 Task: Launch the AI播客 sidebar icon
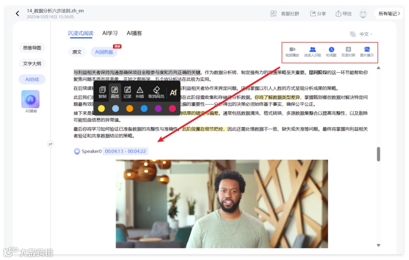[x=31, y=100]
